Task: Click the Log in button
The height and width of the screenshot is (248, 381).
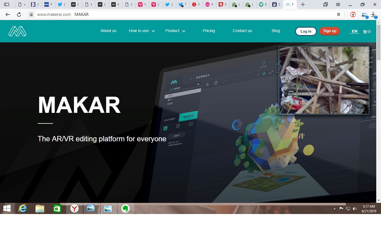Action: coord(306,31)
